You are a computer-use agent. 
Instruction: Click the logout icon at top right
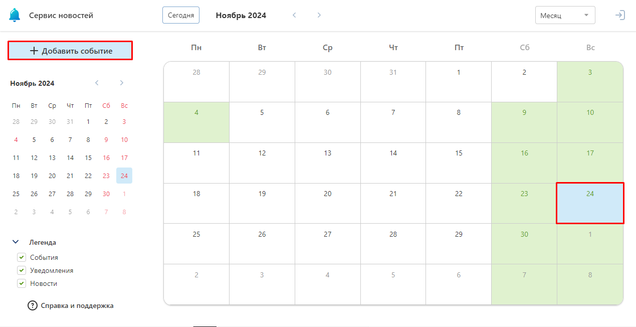[620, 15]
